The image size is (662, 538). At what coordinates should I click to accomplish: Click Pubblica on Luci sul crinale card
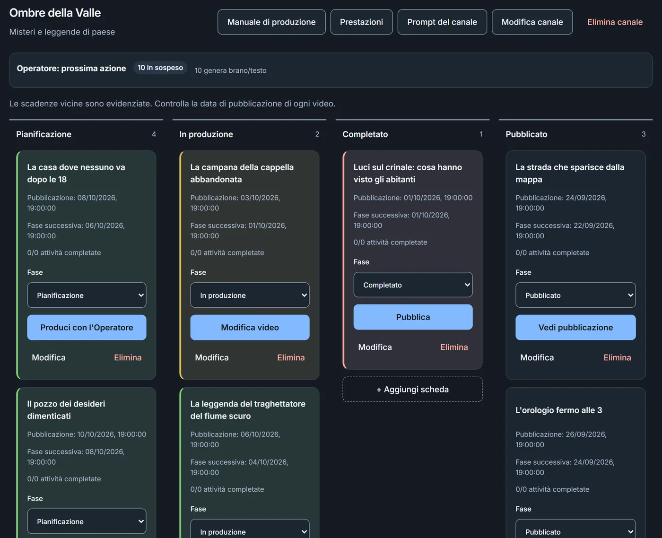tap(413, 317)
